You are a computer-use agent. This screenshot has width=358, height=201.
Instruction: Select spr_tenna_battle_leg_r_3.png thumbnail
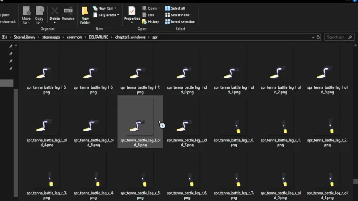[x=50, y=179]
